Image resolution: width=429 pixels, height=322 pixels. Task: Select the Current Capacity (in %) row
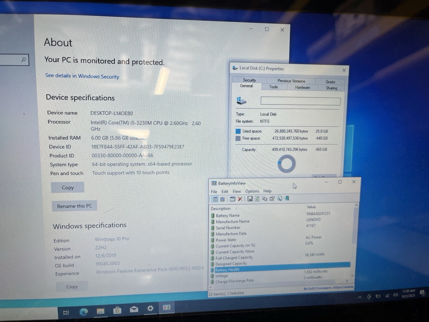click(x=280, y=245)
